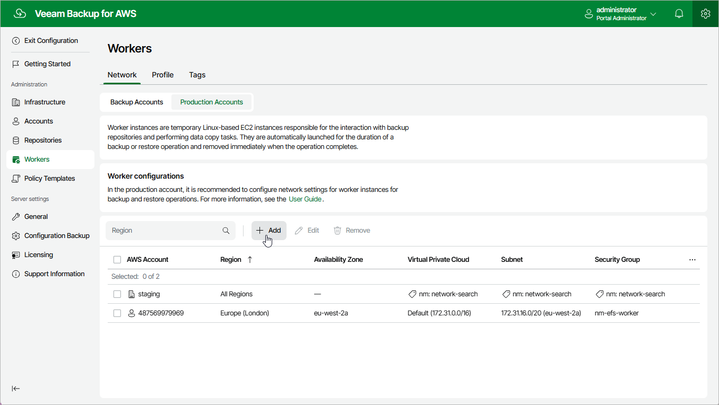Click the tag icon in Subnet column
Viewport: 719px width, 405px height.
tap(505, 294)
